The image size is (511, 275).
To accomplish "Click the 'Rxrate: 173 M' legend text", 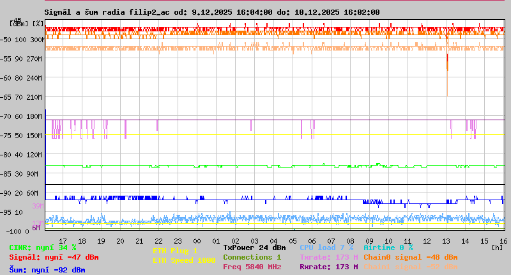I will [x=329, y=267].
